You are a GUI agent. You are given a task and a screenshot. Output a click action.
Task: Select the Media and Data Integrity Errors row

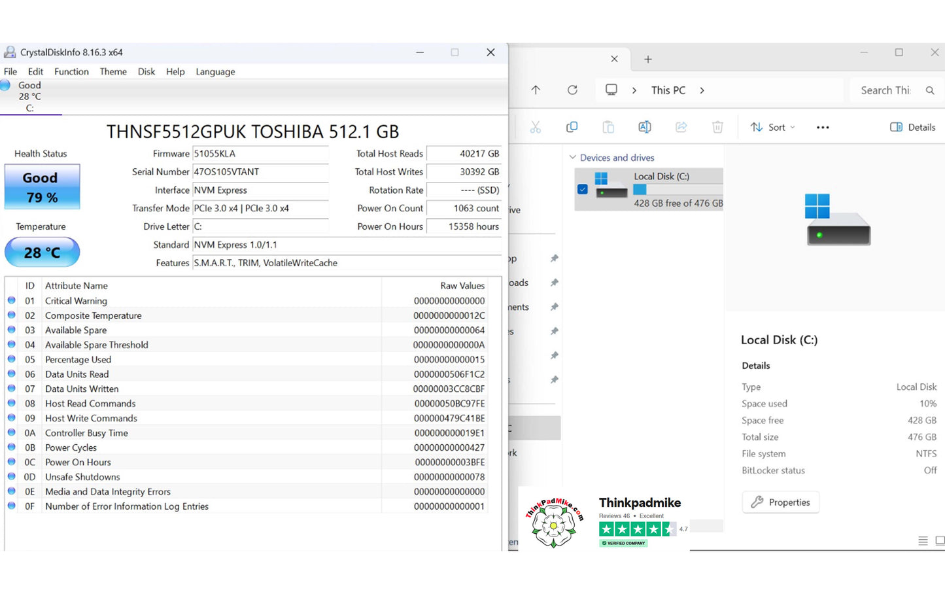[x=247, y=492]
